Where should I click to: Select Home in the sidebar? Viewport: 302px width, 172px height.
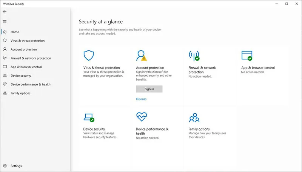pos(15,32)
